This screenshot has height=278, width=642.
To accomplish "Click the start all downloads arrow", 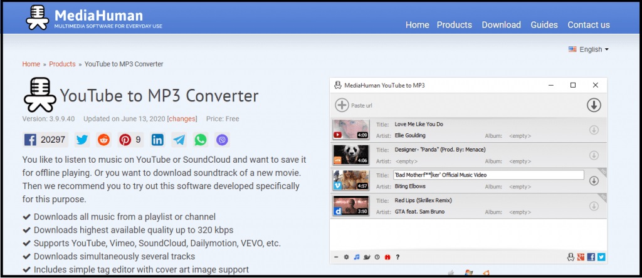I will (594, 105).
